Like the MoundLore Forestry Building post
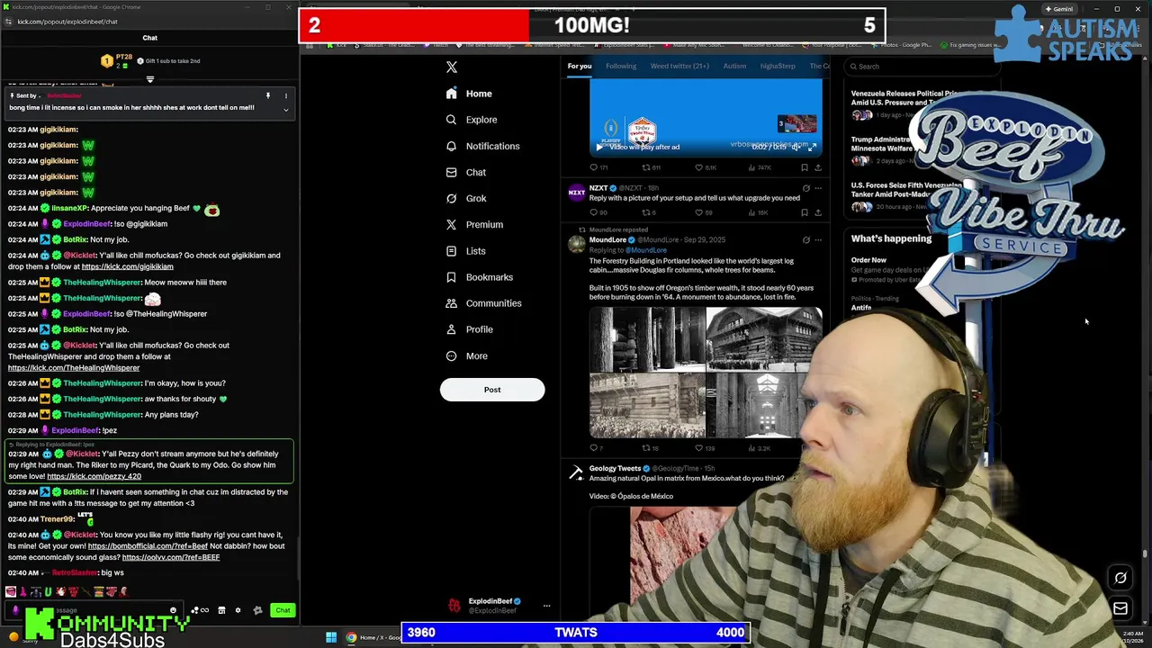1152x648 pixels. [x=698, y=447]
